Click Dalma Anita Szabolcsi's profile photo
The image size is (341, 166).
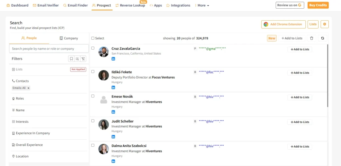pyautogui.click(x=104, y=149)
